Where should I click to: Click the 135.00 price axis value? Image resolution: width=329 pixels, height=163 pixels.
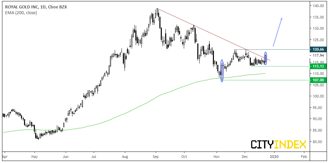point(318,17)
